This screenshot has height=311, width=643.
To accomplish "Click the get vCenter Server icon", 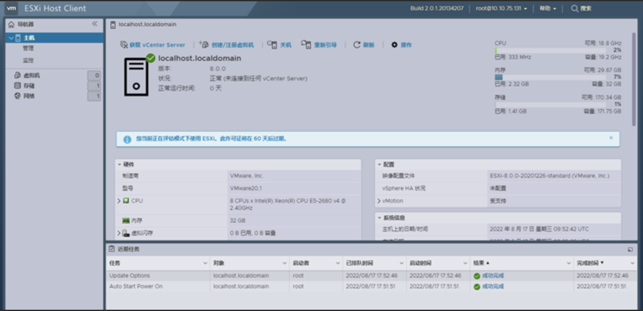I will [124, 45].
